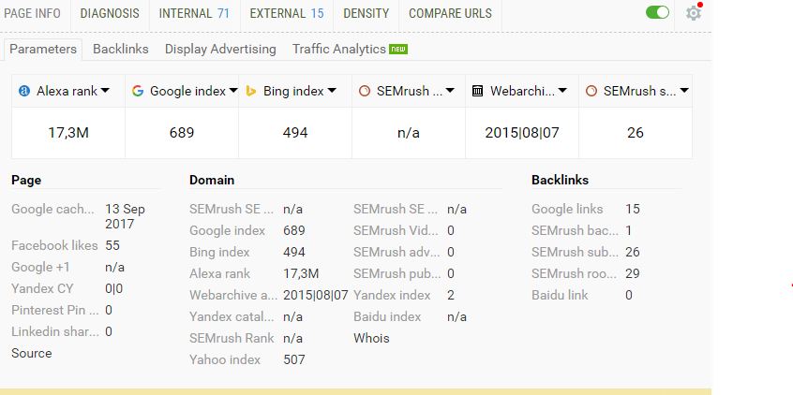Click the 494 value under Bing index header
Screen dimensions: 793x395
pos(295,133)
